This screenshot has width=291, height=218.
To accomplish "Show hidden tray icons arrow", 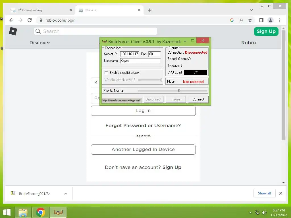I will [250, 213].
